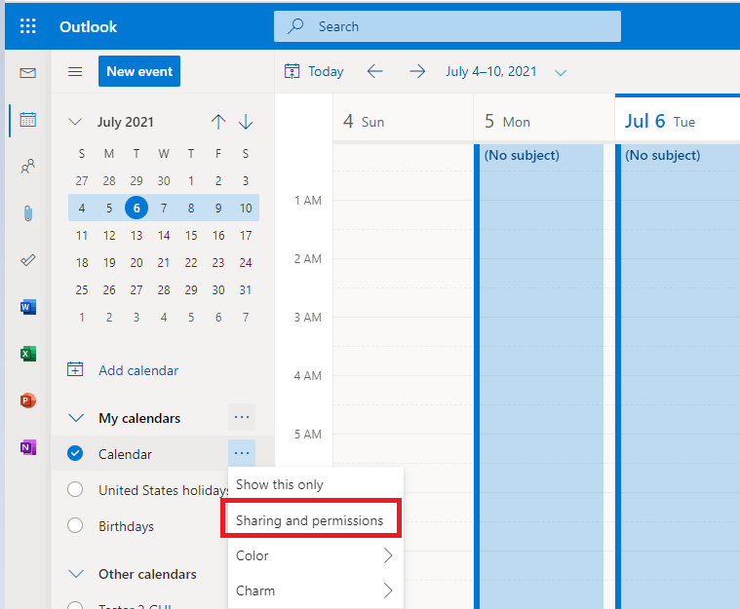This screenshot has width=740, height=609.
Task: Select July 6 in mini calendar
Action: [x=136, y=208]
